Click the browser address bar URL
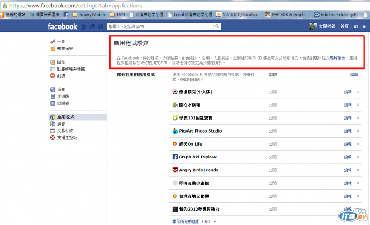Image resolution: width=370 pixels, height=225 pixels. pos(75,6)
